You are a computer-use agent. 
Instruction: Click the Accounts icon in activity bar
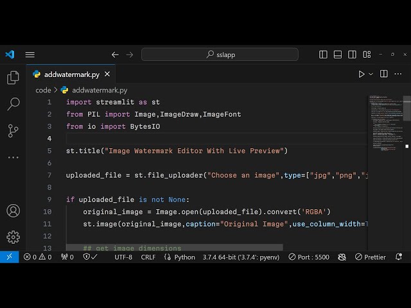pos(13,210)
